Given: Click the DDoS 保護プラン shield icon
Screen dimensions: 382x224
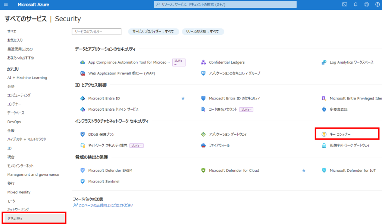Looking at the screenshot, I should [x=82, y=134].
